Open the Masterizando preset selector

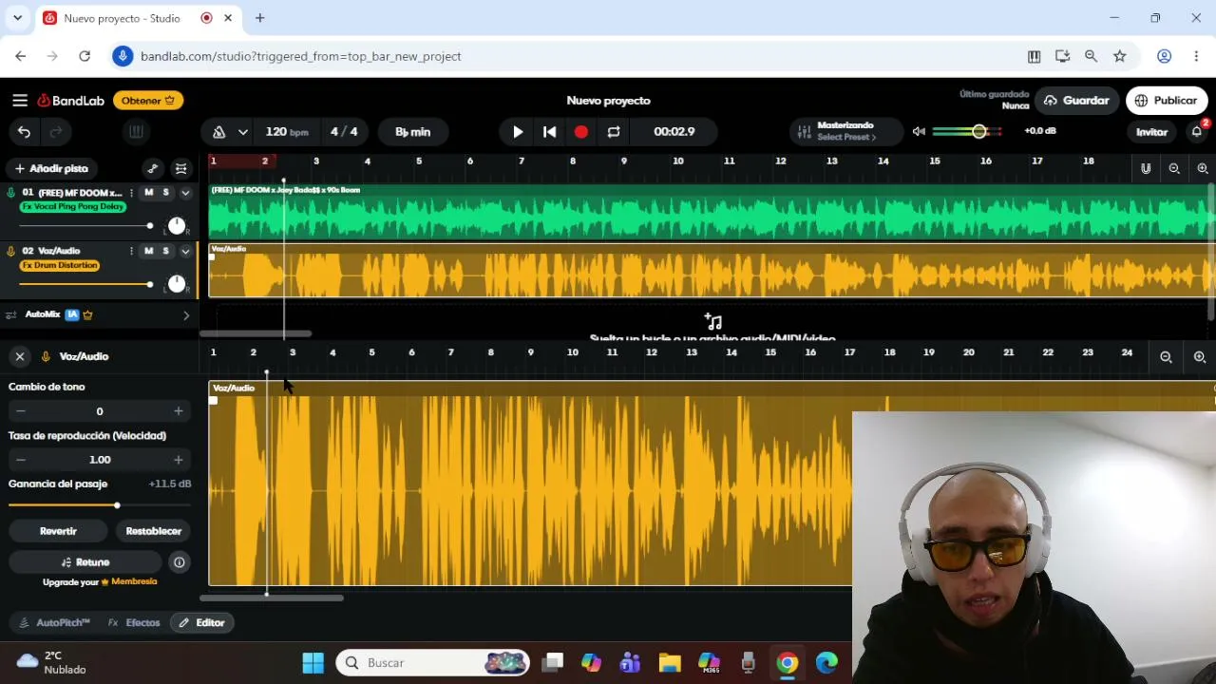(x=846, y=131)
